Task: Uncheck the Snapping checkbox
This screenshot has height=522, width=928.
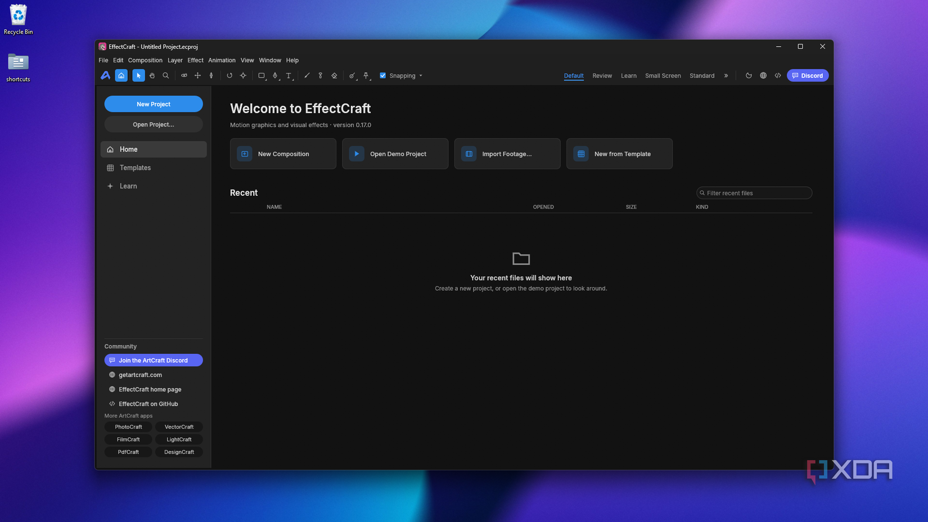Action: click(383, 75)
